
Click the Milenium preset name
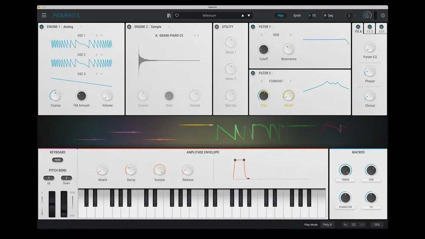click(209, 15)
